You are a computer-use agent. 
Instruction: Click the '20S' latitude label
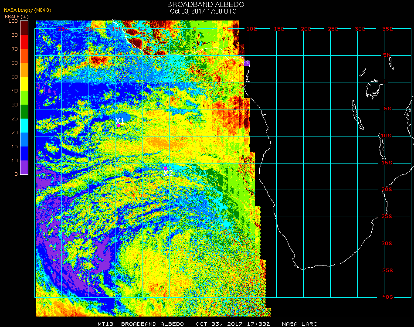point(387,190)
